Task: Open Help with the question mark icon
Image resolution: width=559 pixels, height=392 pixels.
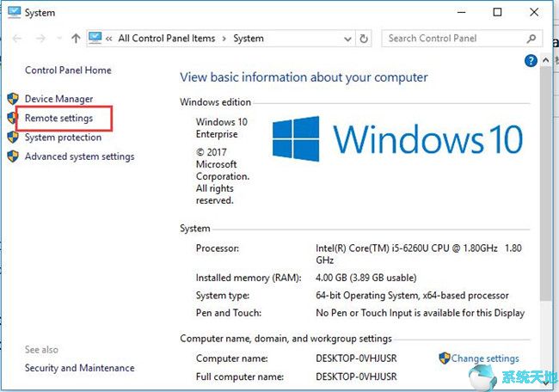Action: (531, 61)
